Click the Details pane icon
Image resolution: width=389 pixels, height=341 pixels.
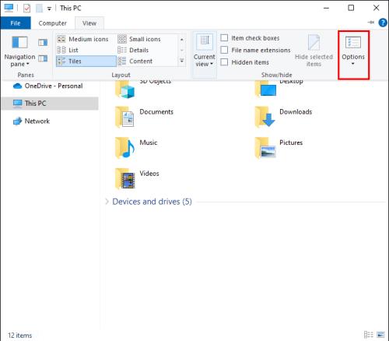43,58
